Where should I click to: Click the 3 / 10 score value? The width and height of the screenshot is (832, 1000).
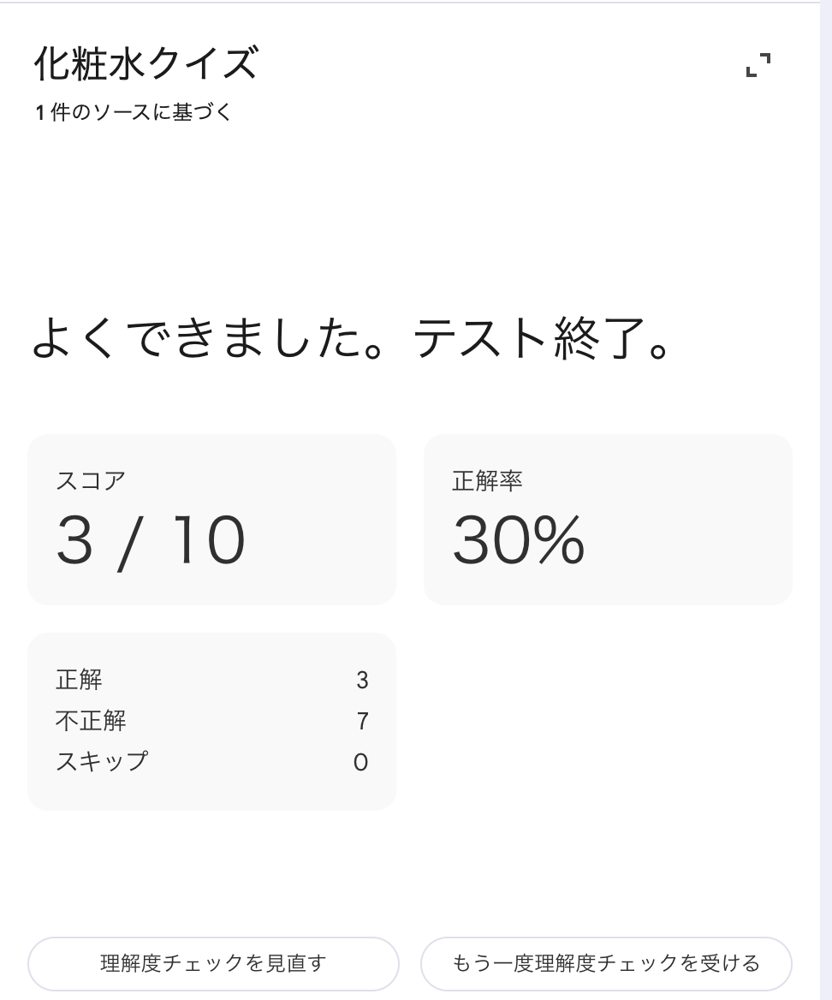click(x=151, y=541)
